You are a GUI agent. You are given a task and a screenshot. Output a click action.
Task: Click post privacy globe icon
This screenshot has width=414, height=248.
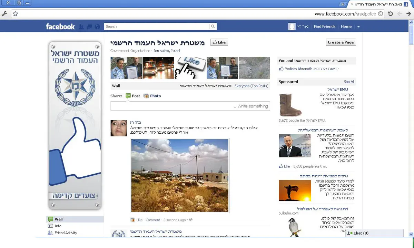(191, 220)
